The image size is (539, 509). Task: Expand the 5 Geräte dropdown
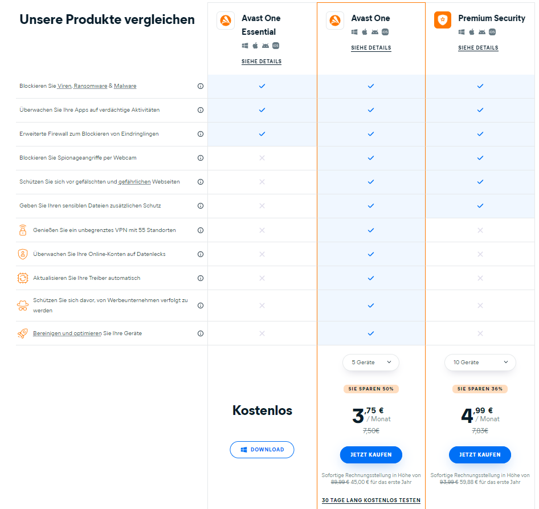pos(371,363)
